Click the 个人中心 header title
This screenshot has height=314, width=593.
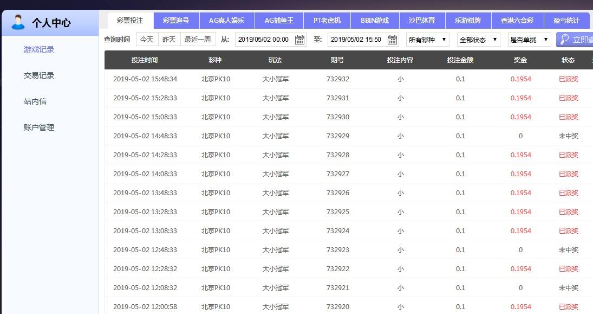click(x=51, y=23)
